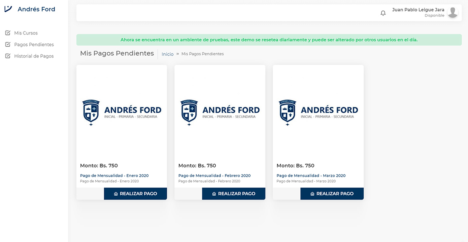Click the gray Marzo 2020 description subtitle
Screen dimensions: 468x242
tap(306, 181)
